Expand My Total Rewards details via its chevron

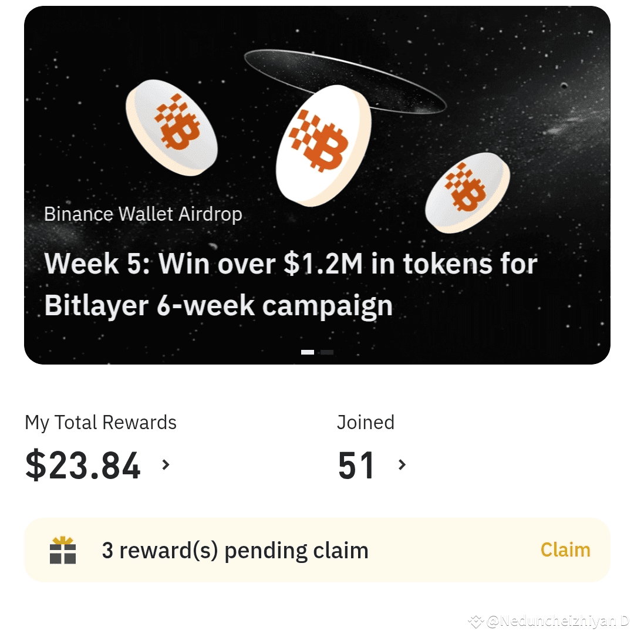[165, 464]
